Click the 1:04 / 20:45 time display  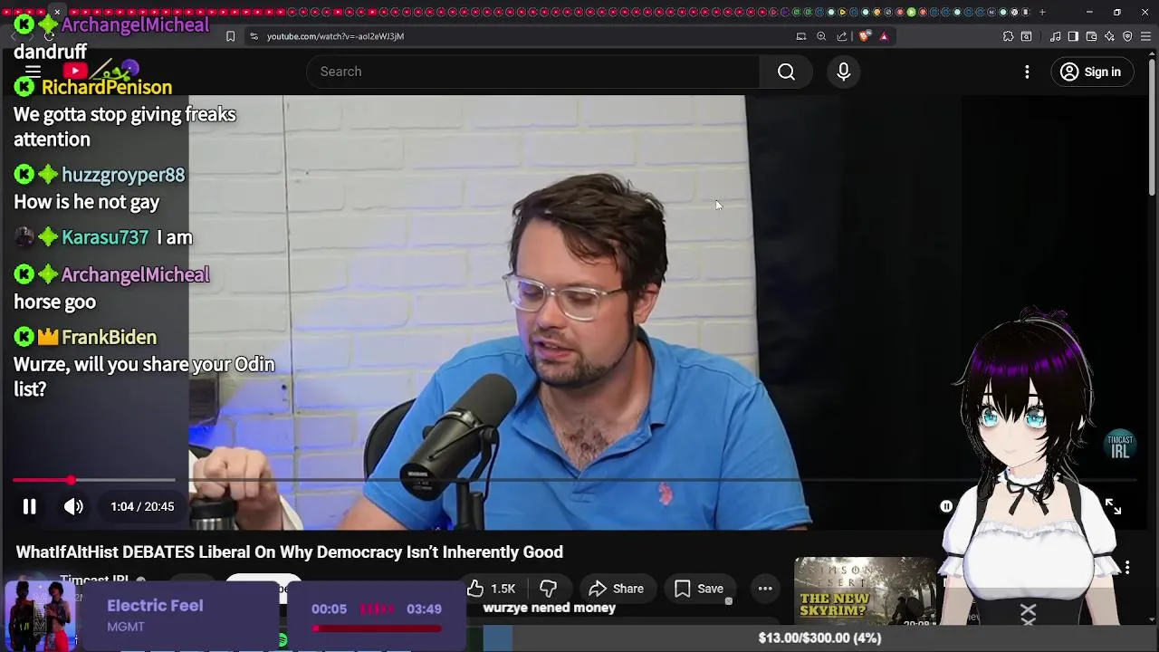coord(142,507)
